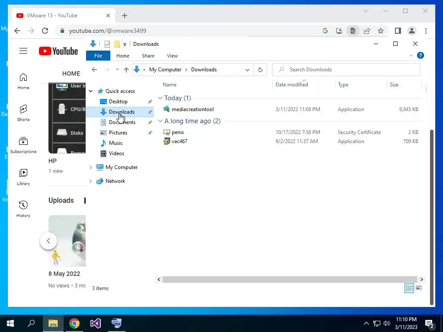This screenshot has width=443, height=332.
Task: Open the YouTube hamburger guide menu
Action: click(23, 51)
